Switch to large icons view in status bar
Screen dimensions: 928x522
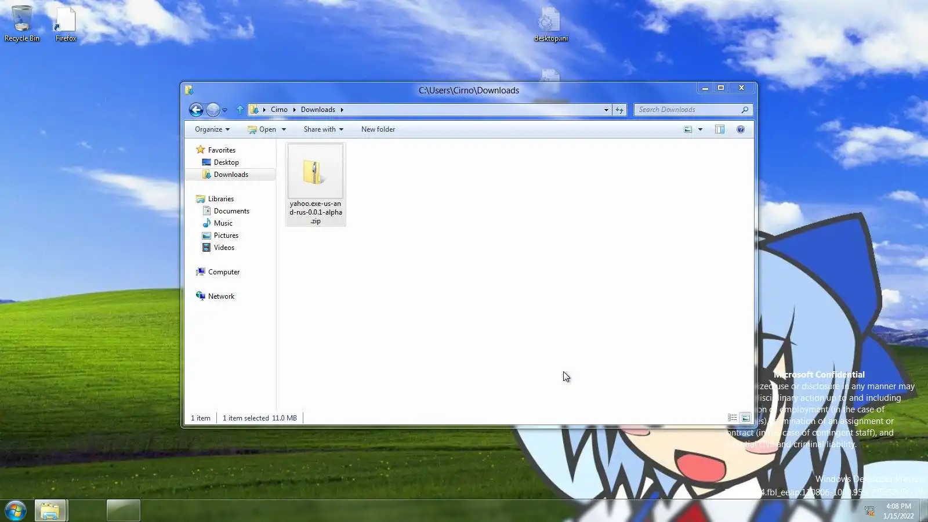[x=746, y=418]
